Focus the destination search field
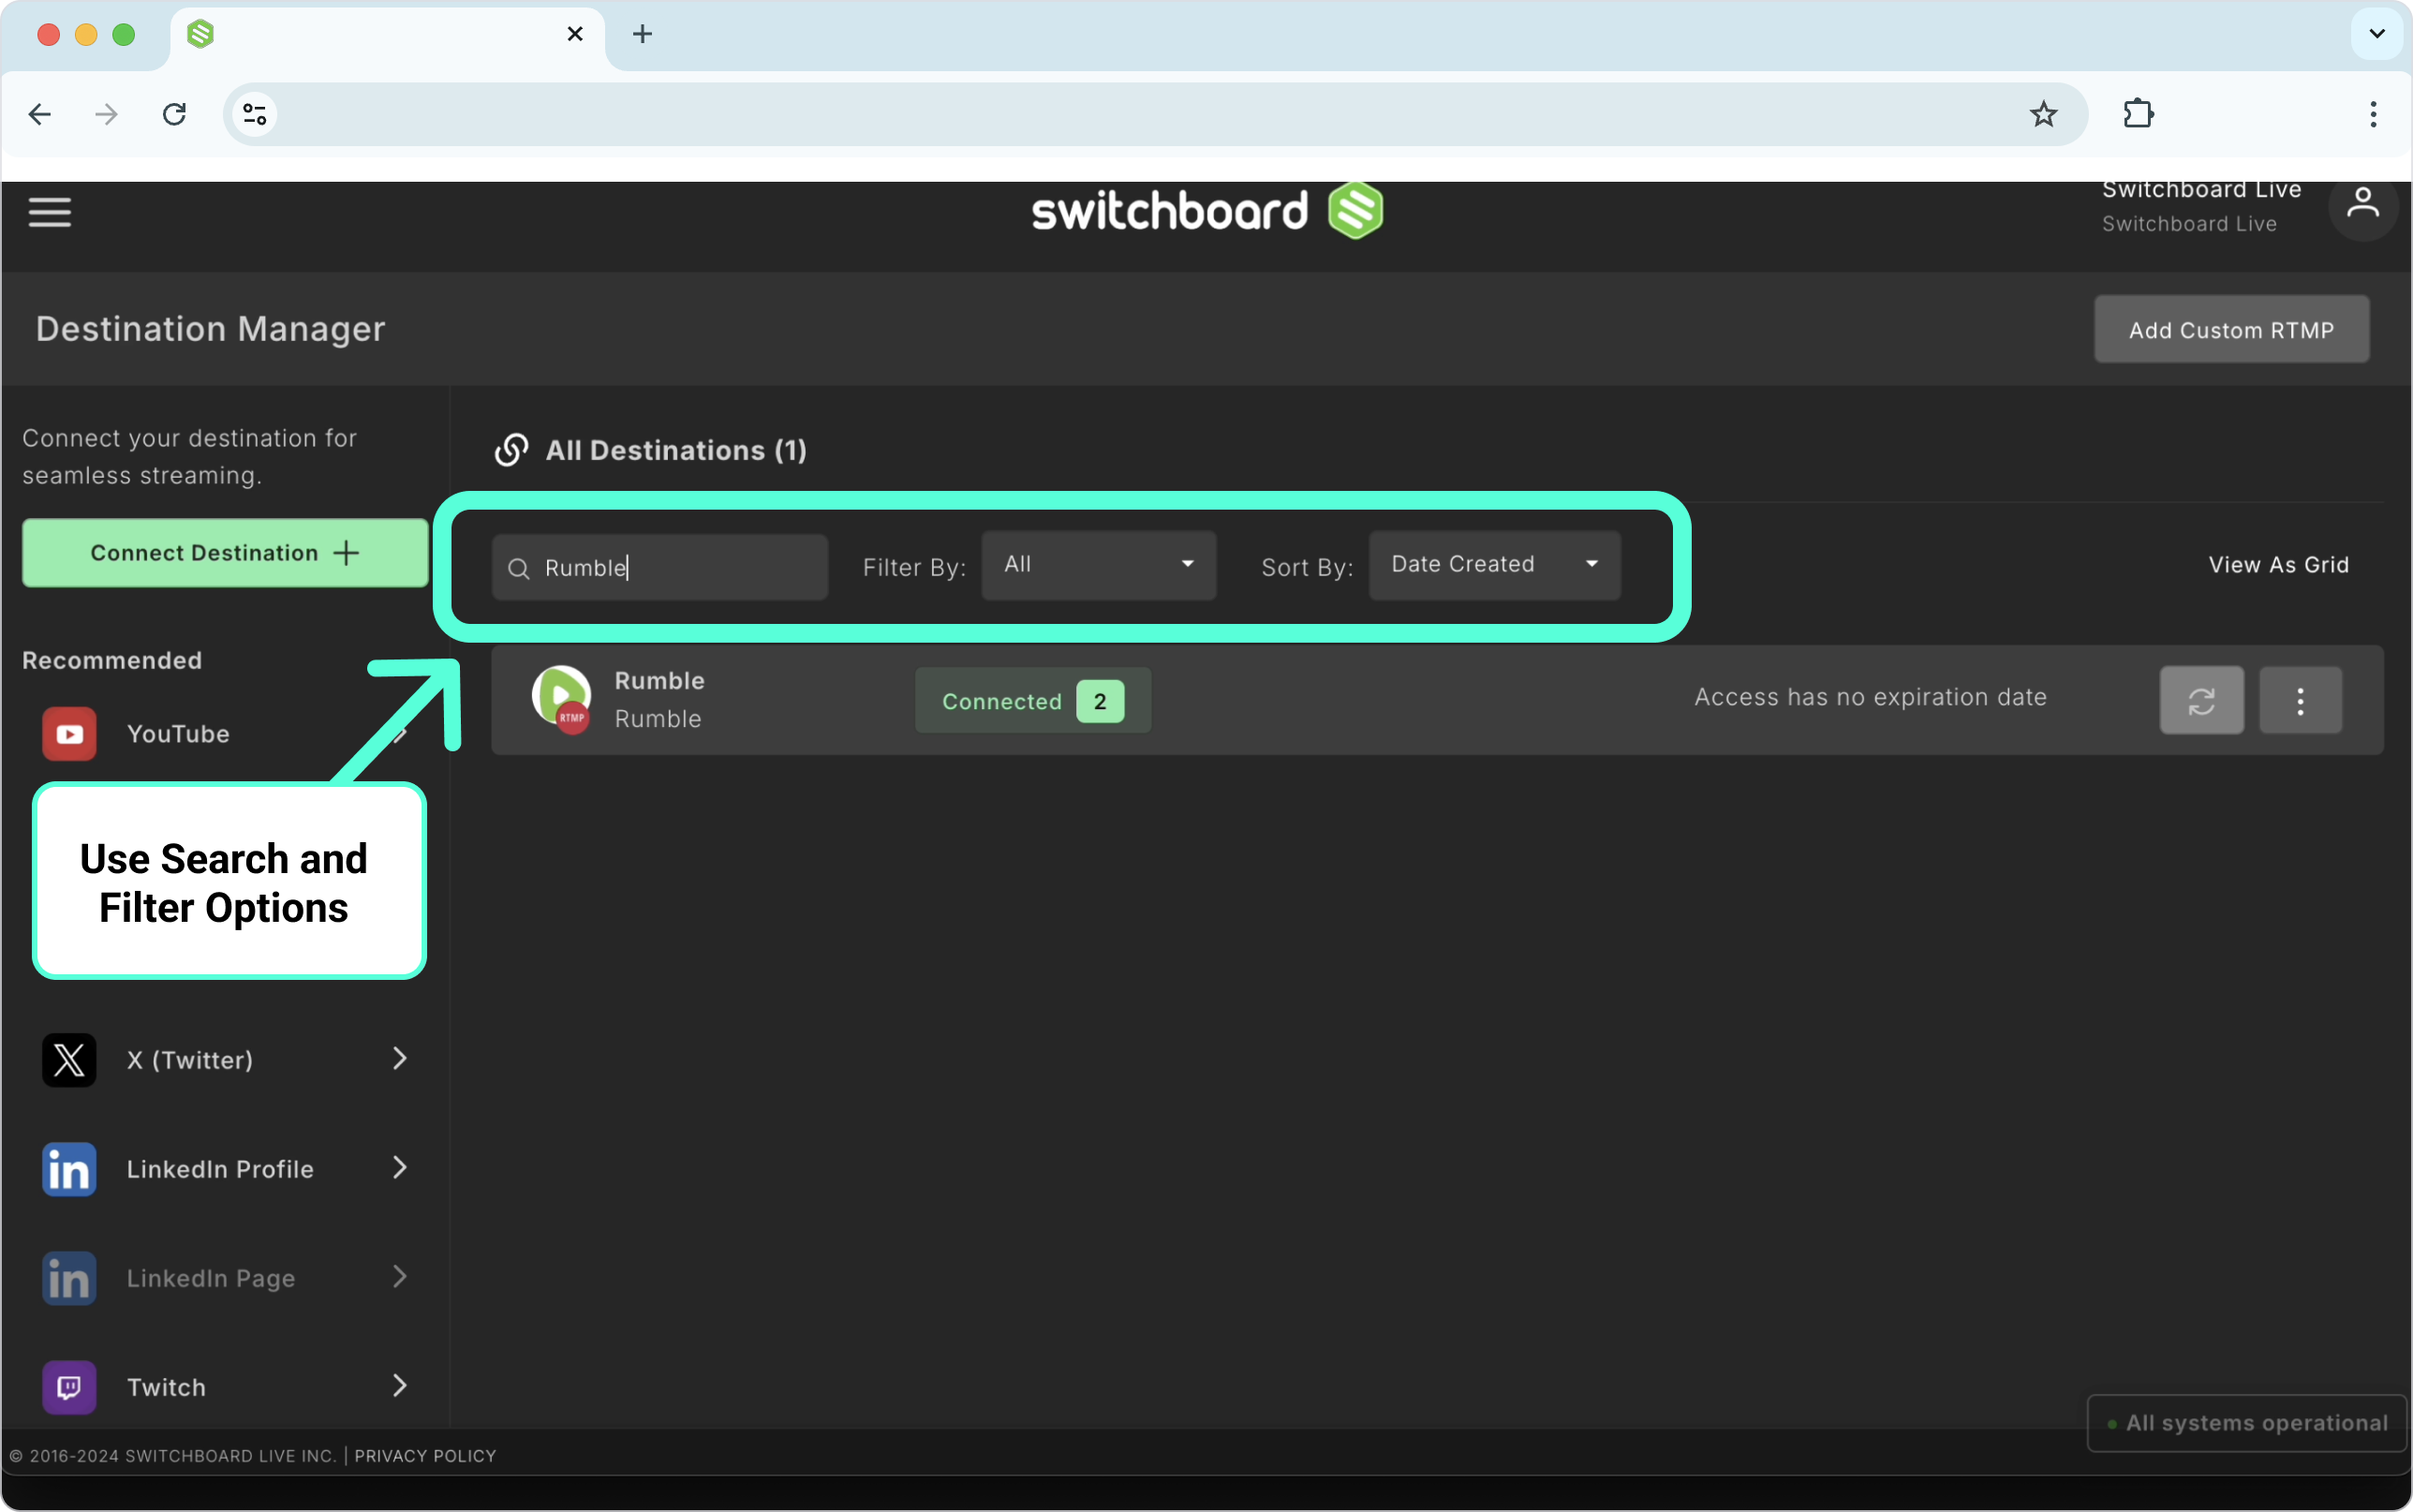2413x1512 pixels. [659, 567]
